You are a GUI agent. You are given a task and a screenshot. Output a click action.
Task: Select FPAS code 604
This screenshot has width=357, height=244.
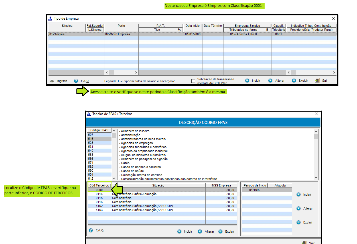(x=99, y=175)
